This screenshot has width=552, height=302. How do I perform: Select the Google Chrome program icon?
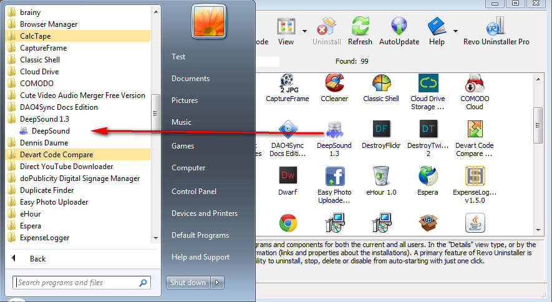pos(288,223)
